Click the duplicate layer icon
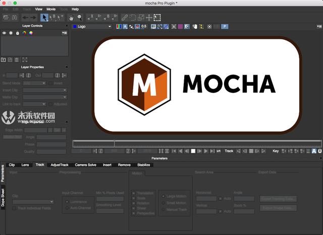The width and height of the screenshot is (323, 235). coord(10,60)
